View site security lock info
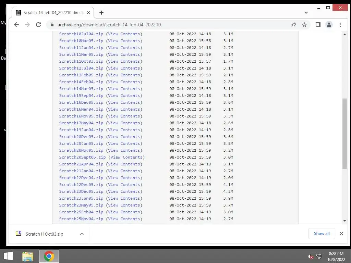The image size is (351, 263). [x=52, y=25]
